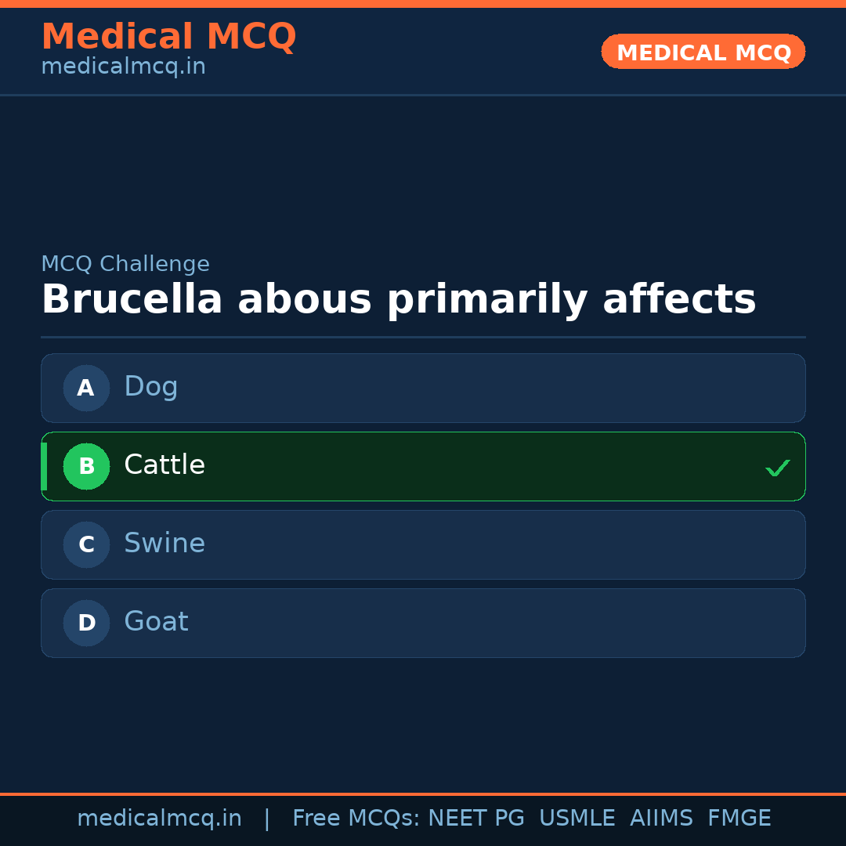Click the green checkmark on Cattle
The image size is (846, 846).
(x=777, y=468)
